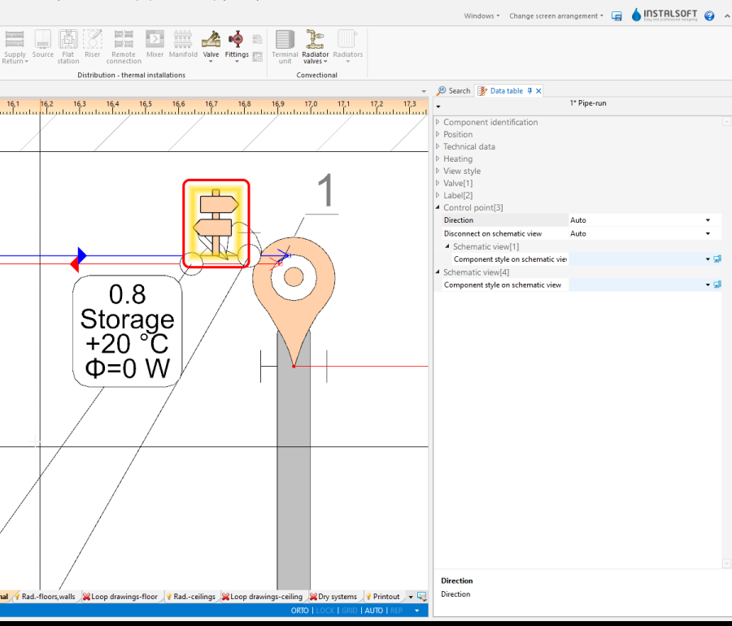The width and height of the screenshot is (732, 626).
Task: Insert a Flat station component
Action: [68, 46]
